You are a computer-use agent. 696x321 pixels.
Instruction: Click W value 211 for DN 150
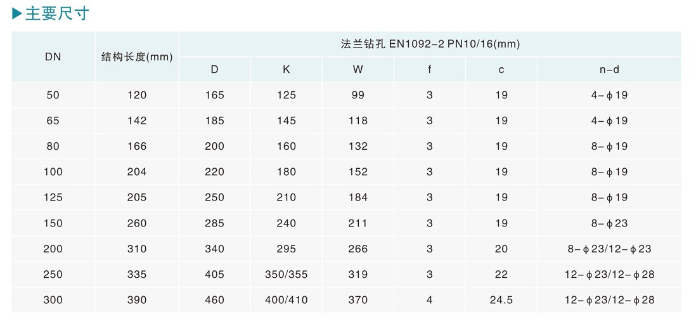(358, 223)
